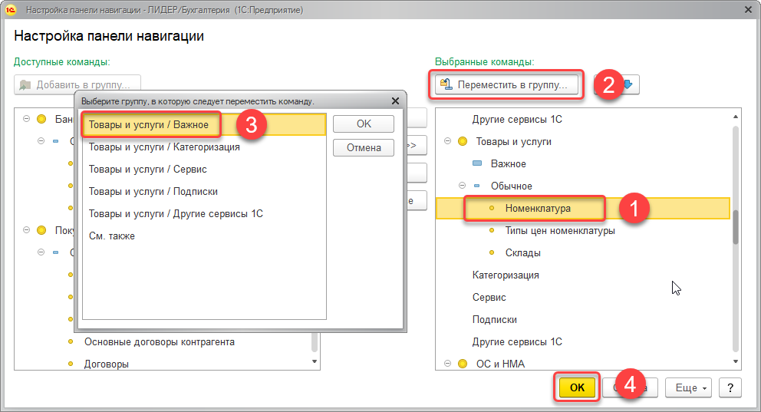This screenshot has height=412, width=761.
Task: Select 'Товары и услуги / Сервис' group
Action: (x=204, y=170)
